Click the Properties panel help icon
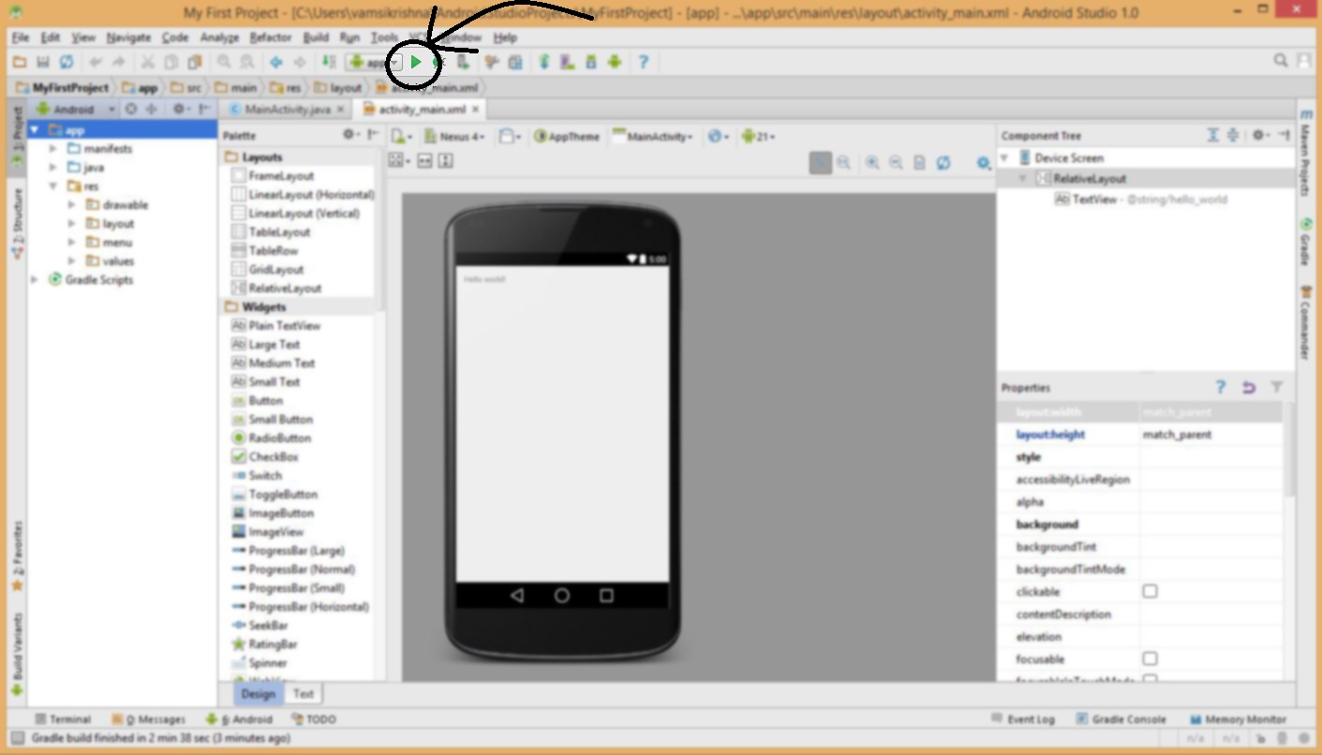Image resolution: width=1322 pixels, height=755 pixels. point(1220,387)
